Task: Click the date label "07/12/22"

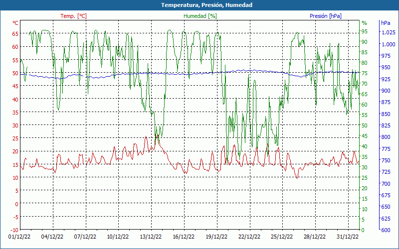Action: tap(85, 237)
